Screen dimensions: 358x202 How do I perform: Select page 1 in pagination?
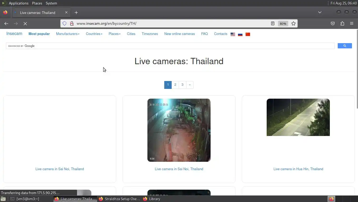click(x=168, y=85)
